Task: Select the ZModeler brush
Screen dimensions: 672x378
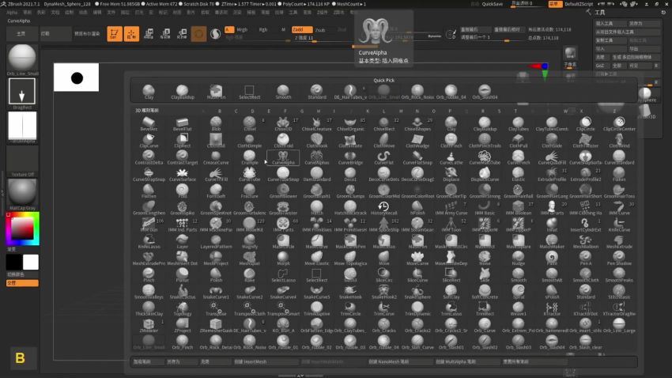Action: [149, 325]
